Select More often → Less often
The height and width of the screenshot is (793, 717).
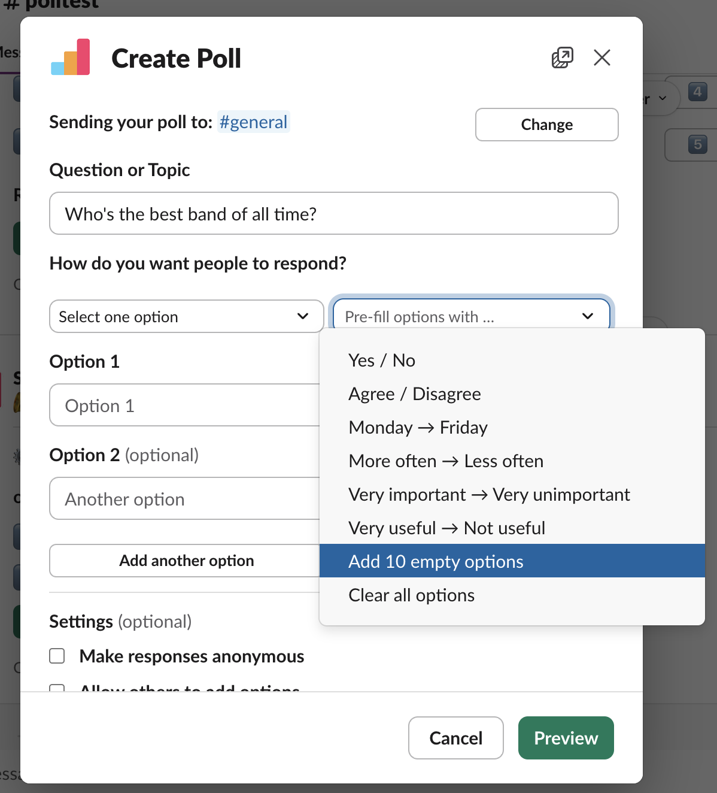pyautogui.click(x=446, y=461)
